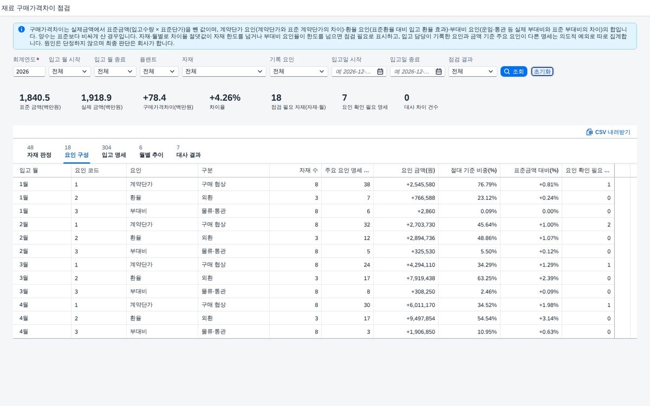Open calendar icon for 입고일 종료
Image resolution: width=650 pixels, height=406 pixels.
tap(439, 71)
